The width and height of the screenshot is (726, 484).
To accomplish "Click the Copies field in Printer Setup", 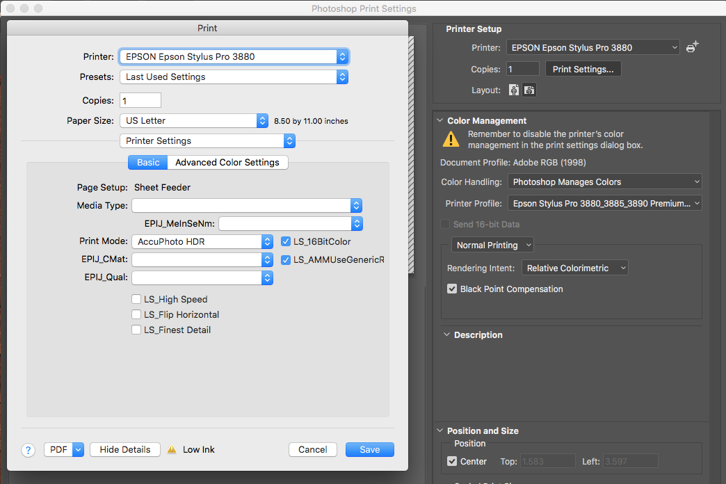I will [x=523, y=69].
